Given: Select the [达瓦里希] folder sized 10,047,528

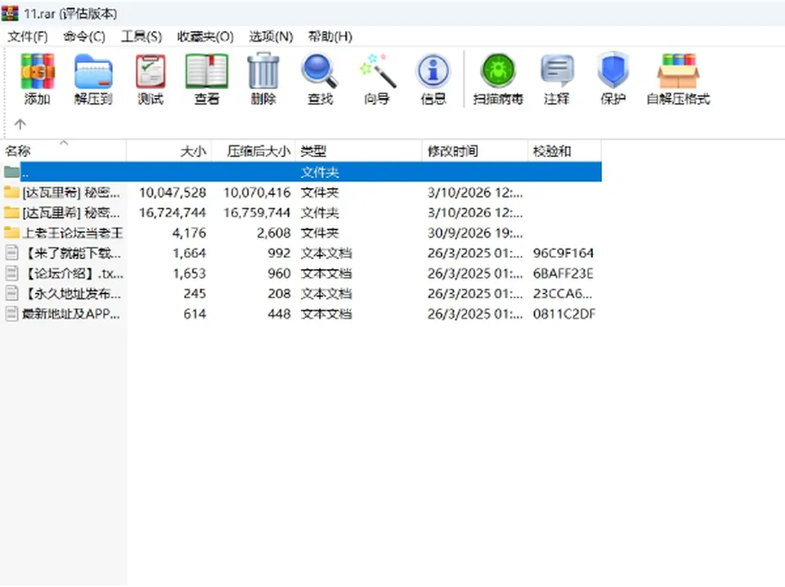Looking at the screenshot, I should tap(302, 193).
